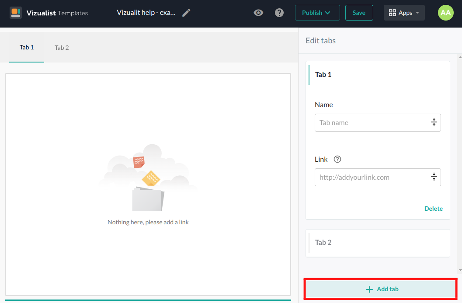
Task: Click the link field collapse icon
Action: (434, 177)
